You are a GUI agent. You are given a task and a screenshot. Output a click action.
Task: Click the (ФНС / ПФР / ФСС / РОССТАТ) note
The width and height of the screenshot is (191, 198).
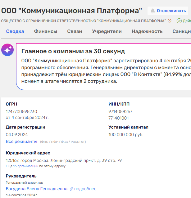[63, 142]
